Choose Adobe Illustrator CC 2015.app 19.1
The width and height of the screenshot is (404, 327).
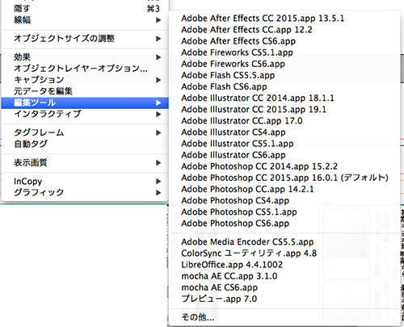tap(284, 110)
